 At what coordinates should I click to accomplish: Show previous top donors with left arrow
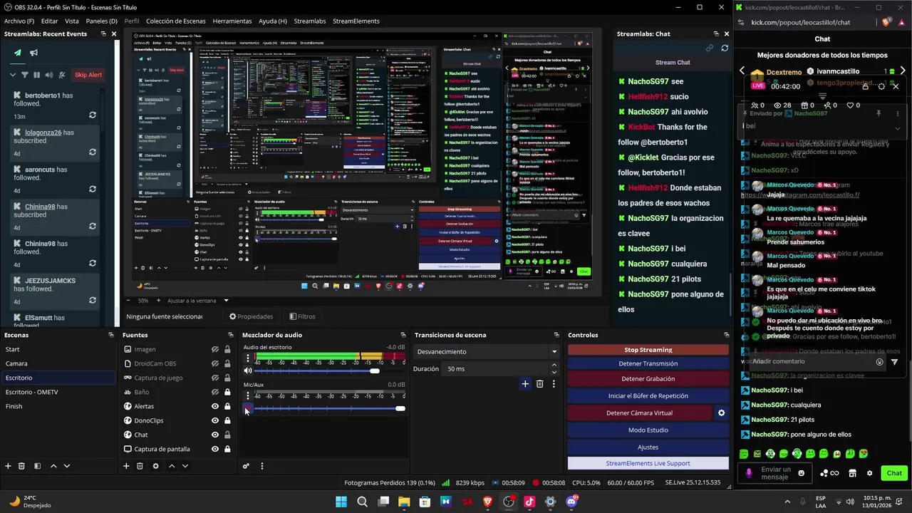coord(742,71)
